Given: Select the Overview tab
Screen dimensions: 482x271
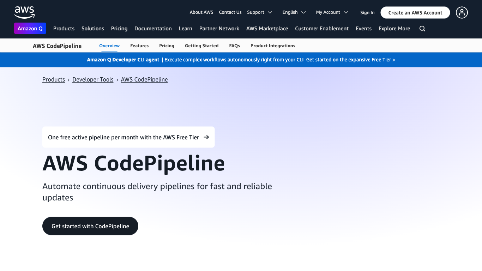Looking at the screenshot, I should point(109,46).
